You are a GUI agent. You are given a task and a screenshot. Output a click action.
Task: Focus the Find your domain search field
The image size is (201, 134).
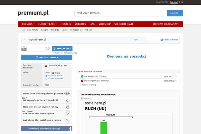pos(121,13)
